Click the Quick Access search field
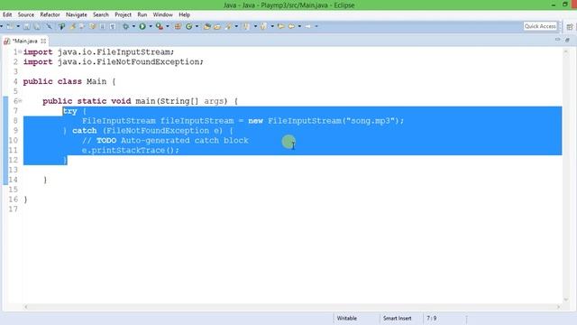 point(540,26)
